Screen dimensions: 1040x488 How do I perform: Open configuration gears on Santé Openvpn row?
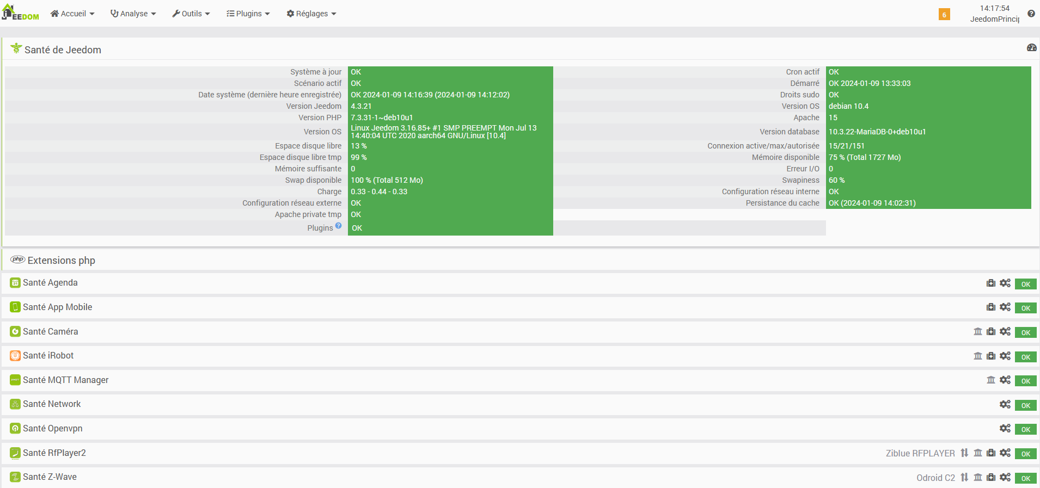pos(1005,428)
